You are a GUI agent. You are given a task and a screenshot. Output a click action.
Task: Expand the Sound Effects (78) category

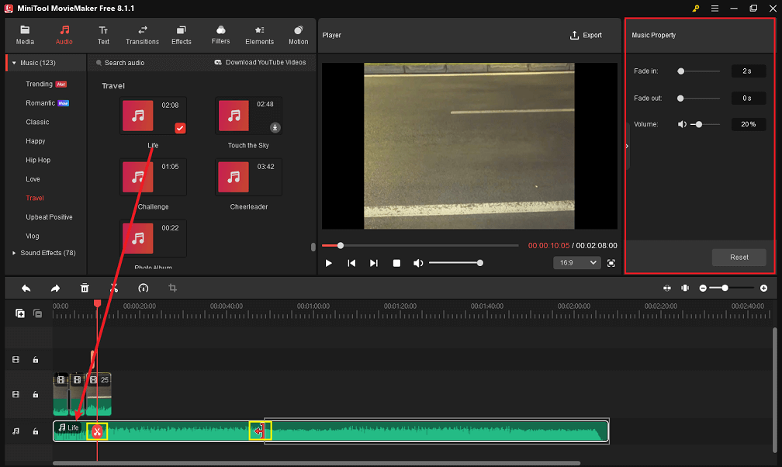point(14,253)
